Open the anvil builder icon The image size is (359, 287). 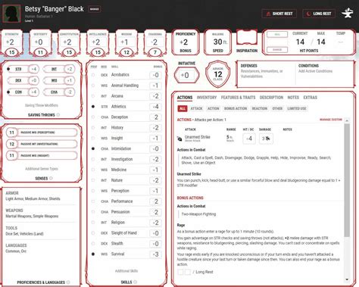tap(348, 13)
